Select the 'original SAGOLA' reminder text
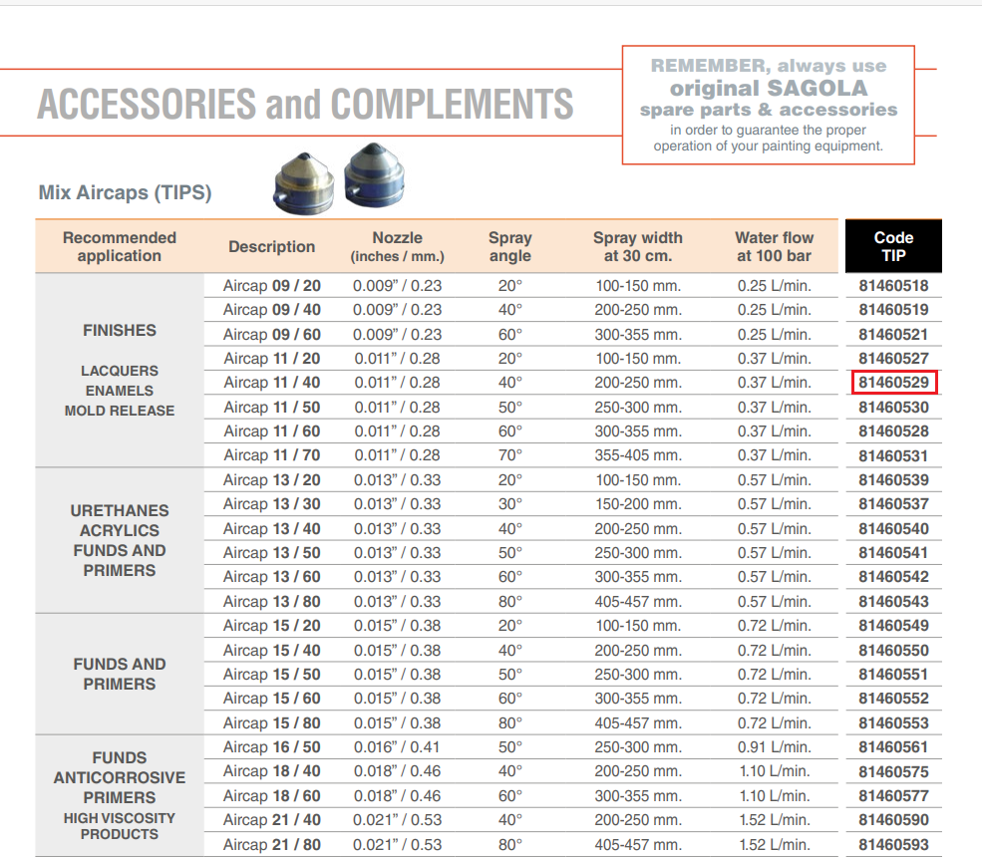 pos(769,88)
